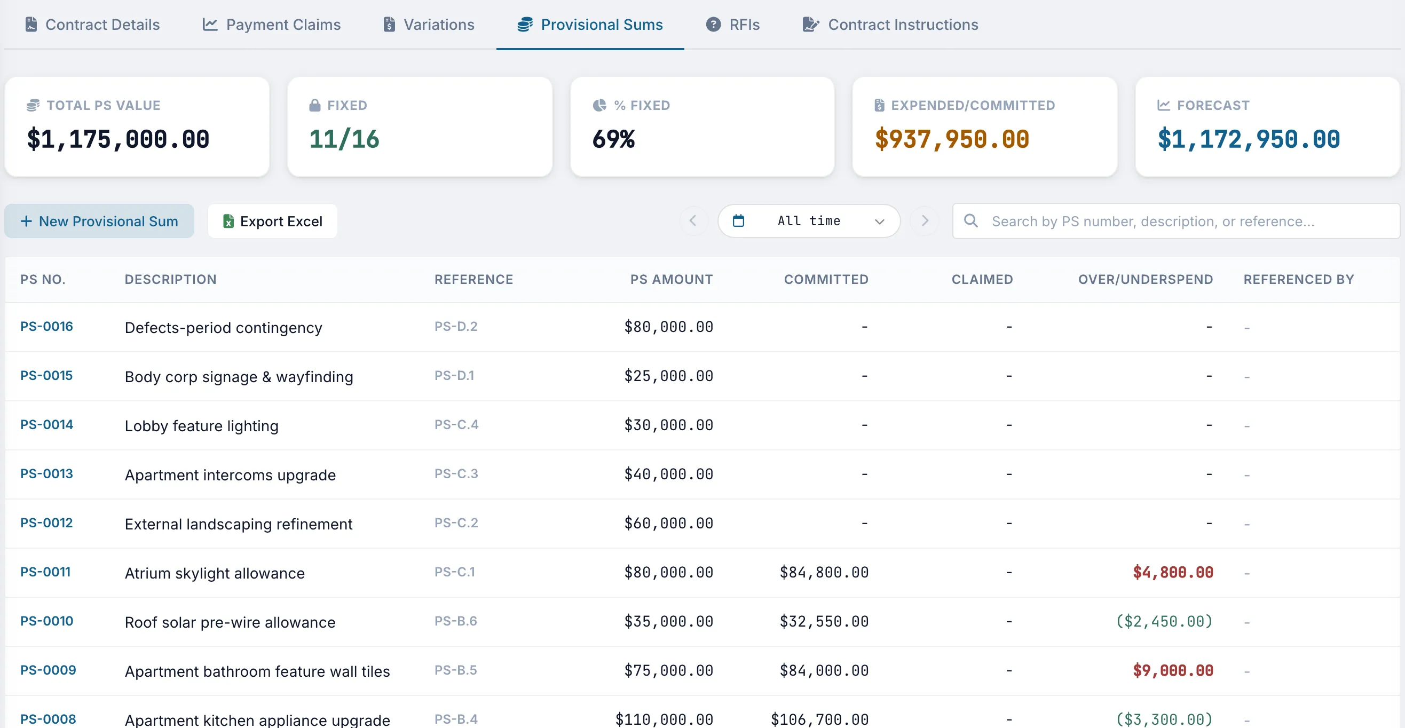Focus the PS number search field

[1176, 221]
